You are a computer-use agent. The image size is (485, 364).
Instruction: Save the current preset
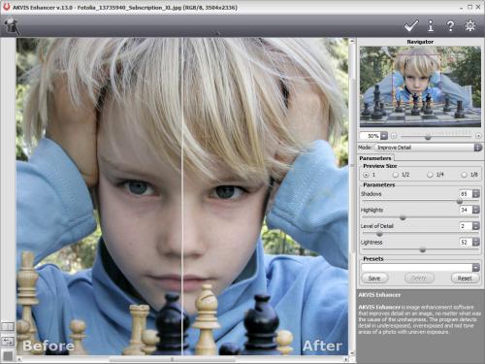point(374,279)
